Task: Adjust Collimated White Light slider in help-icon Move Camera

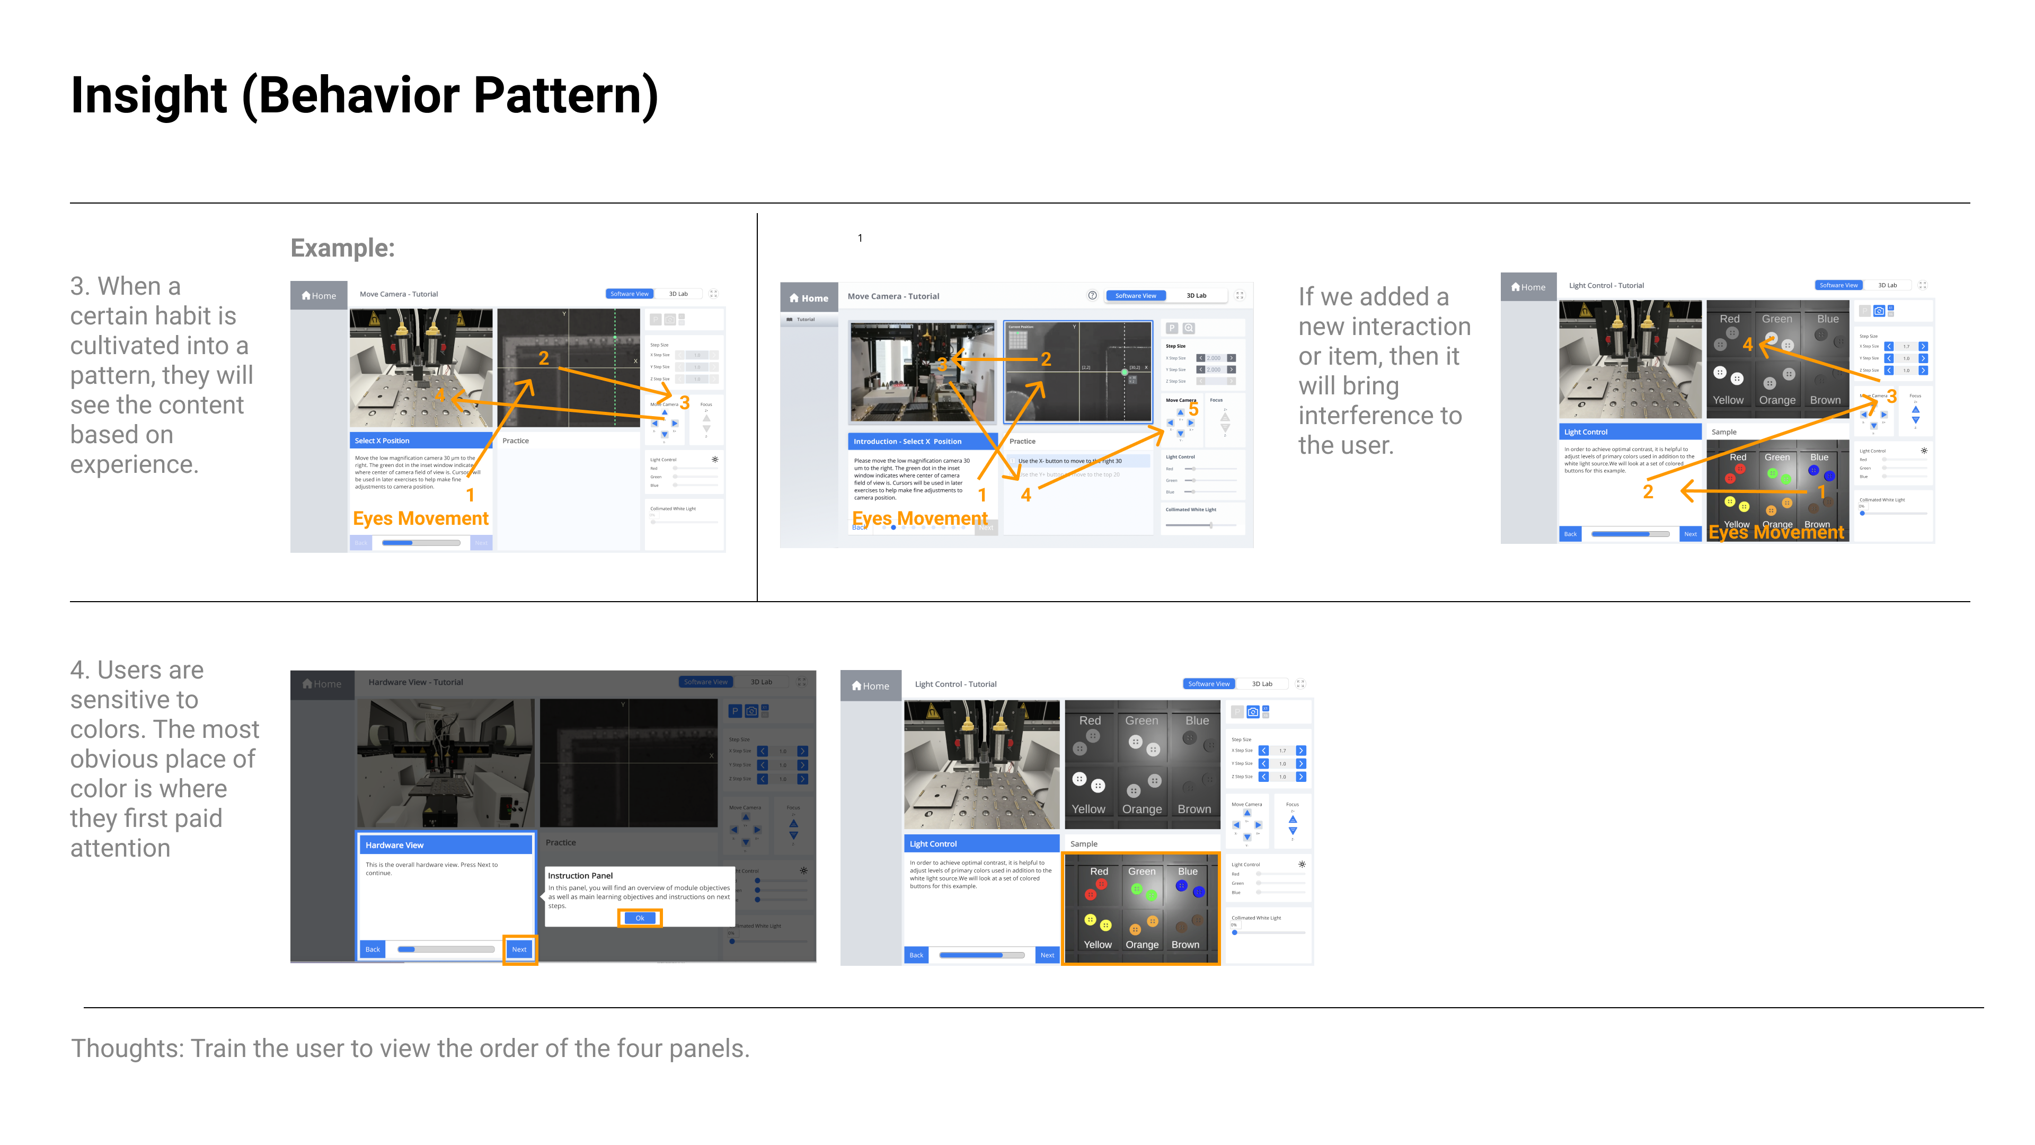Action: point(1201,525)
